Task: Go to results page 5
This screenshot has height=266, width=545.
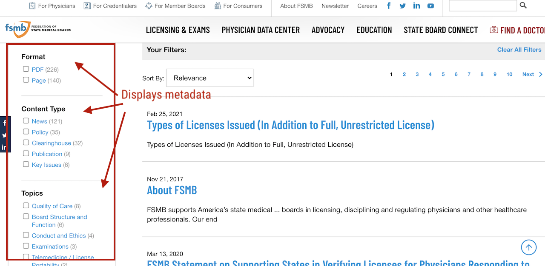Action: click(443, 74)
